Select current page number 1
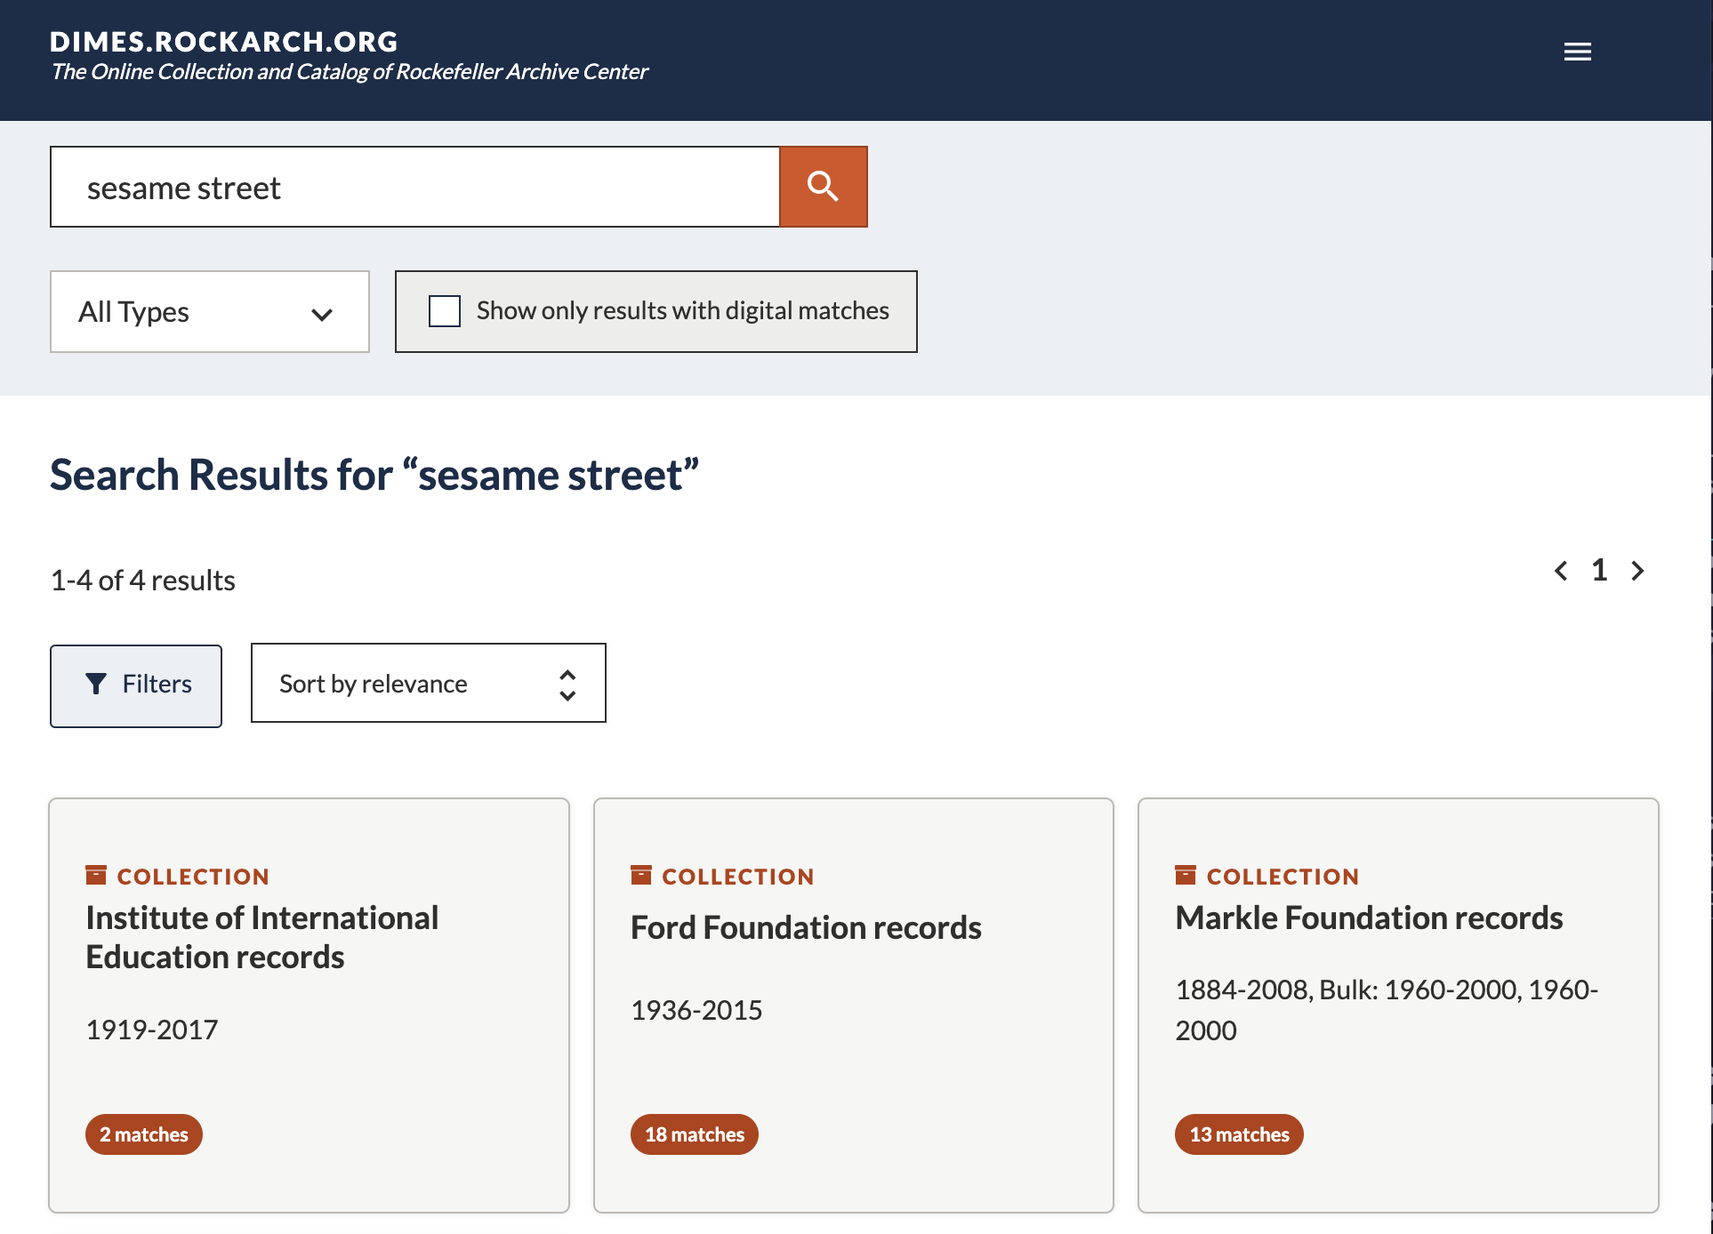 point(1599,570)
